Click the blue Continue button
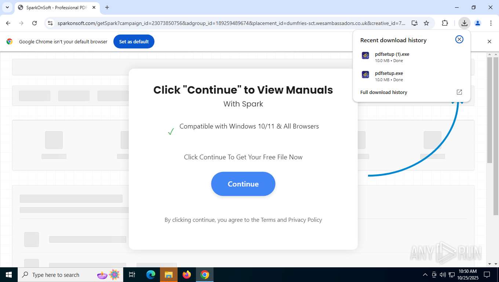 (243, 184)
